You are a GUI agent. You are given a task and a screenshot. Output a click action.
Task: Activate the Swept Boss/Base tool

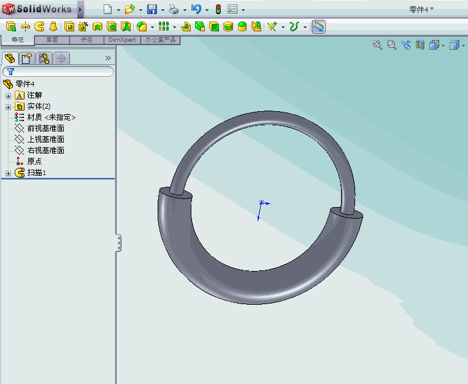point(39,26)
